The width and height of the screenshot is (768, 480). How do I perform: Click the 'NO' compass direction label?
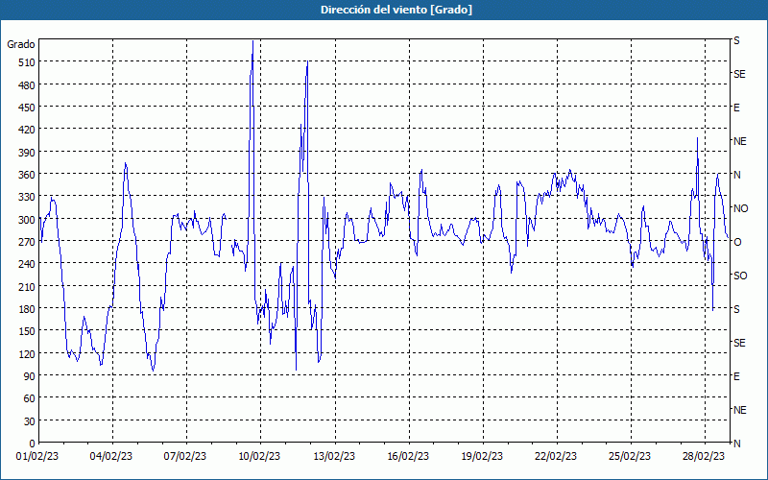pos(740,208)
